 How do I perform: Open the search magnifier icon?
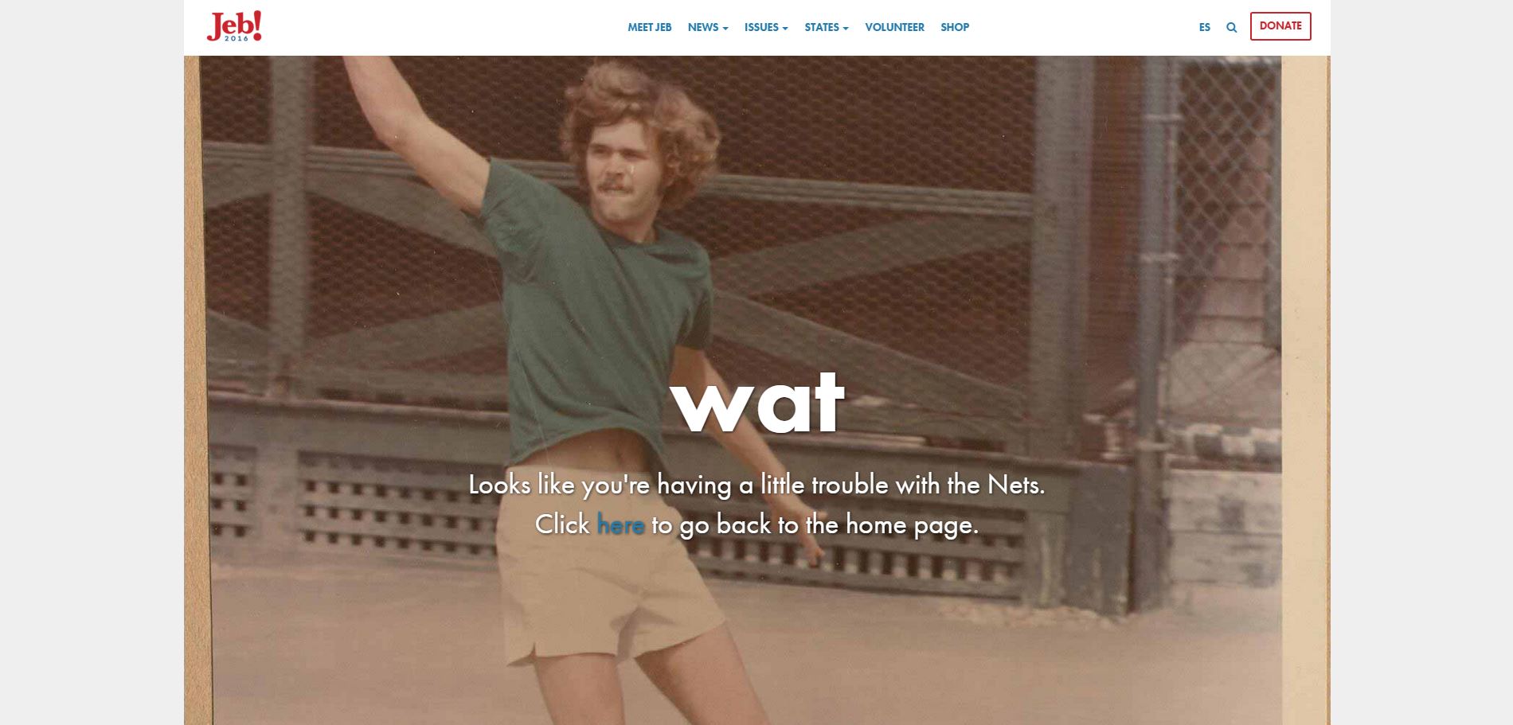(x=1231, y=27)
